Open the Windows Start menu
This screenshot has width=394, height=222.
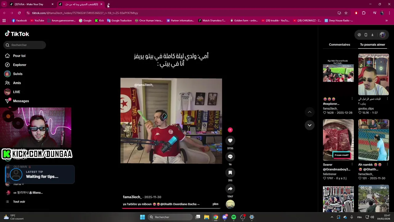coord(143,217)
